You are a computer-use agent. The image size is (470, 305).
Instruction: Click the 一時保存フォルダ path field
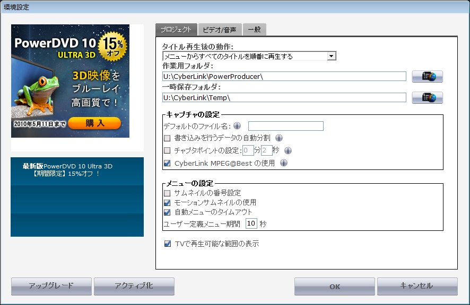click(x=284, y=97)
